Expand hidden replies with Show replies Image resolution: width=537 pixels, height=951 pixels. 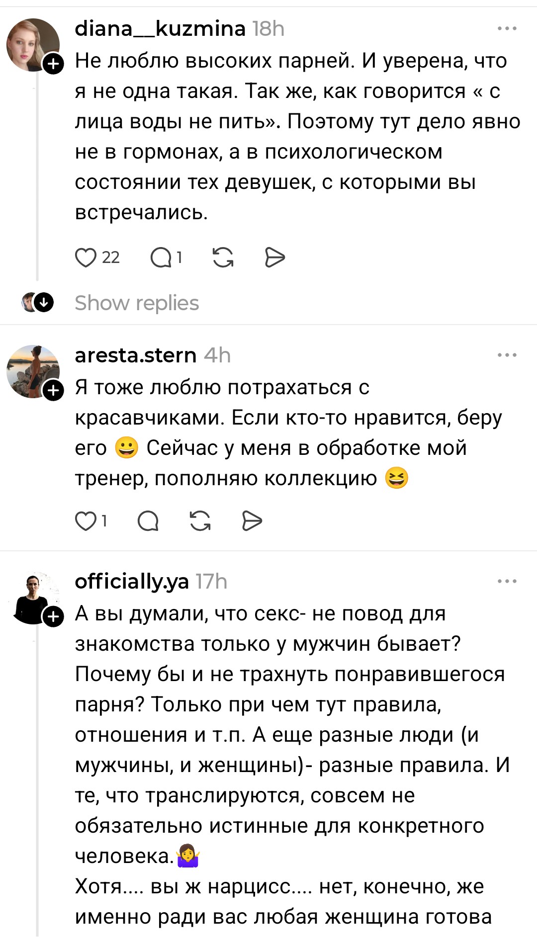point(137,303)
